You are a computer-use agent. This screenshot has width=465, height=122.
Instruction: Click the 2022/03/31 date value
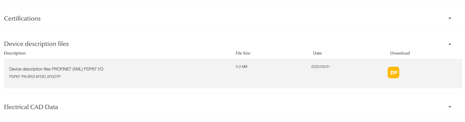(x=320, y=67)
